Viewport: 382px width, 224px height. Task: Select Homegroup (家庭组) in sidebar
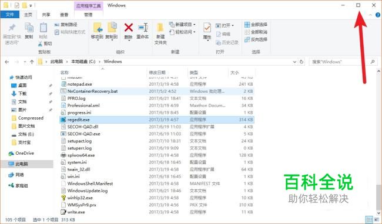point(18,186)
